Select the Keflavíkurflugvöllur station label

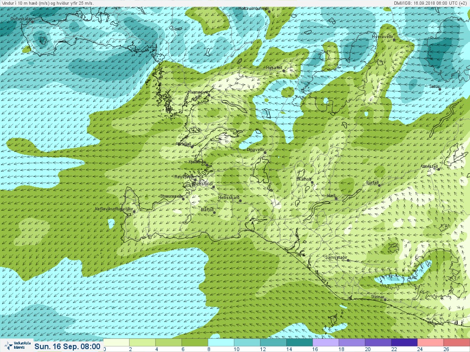click(114, 209)
